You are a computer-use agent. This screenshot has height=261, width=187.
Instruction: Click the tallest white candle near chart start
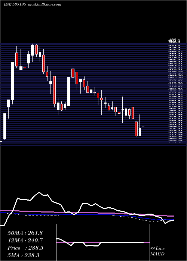(x=13, y=81)
